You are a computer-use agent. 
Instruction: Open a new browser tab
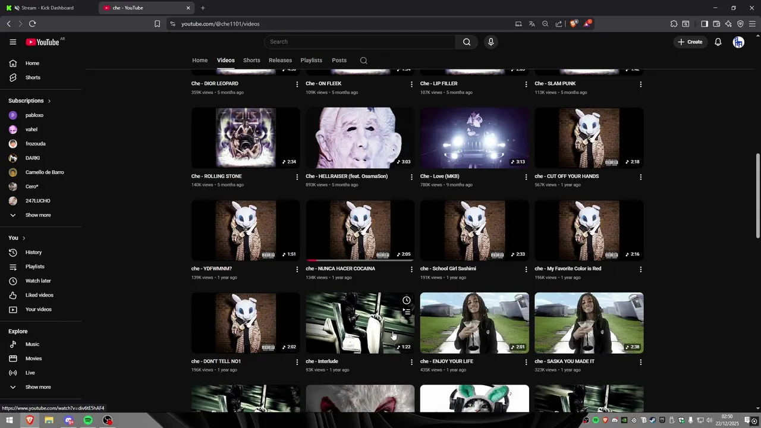click(x=203, y=8)
